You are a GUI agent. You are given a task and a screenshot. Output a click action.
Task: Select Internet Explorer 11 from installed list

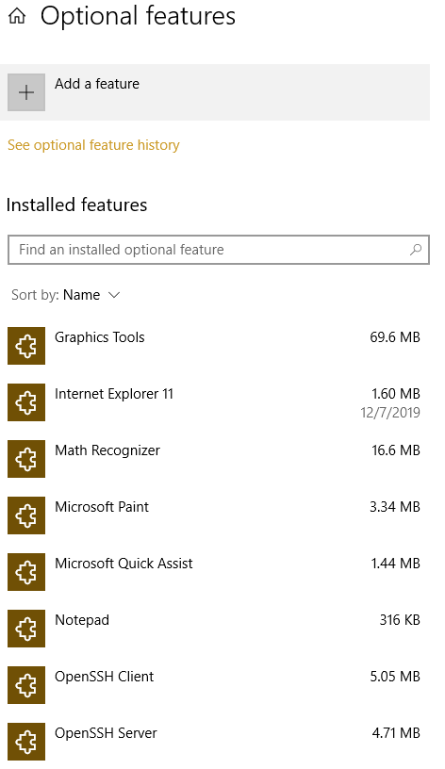215,402
